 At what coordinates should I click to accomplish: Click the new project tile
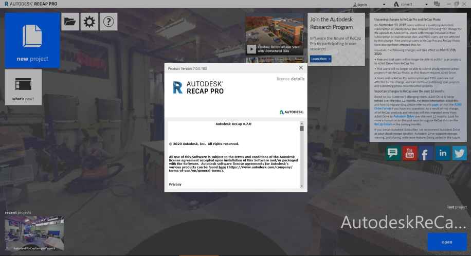32,40
